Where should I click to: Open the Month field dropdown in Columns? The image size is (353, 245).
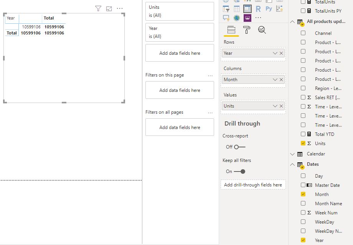click(275, 80)
